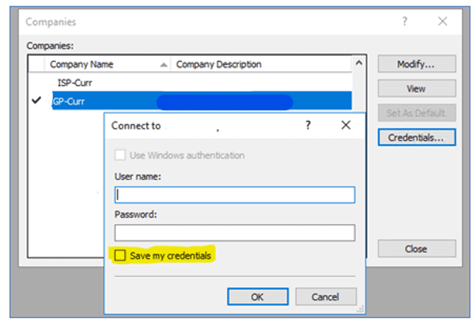The width and height of the screenshot is (475, 323).
Task: Click the Set As Default button
Action: (416, 113)
